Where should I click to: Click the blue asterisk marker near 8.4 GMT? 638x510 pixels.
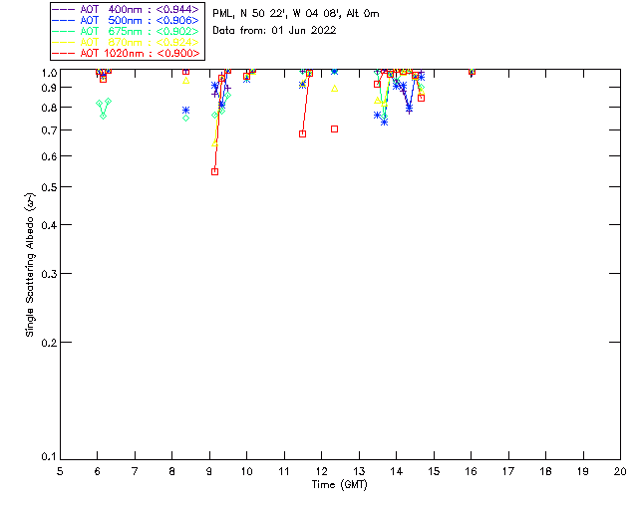(186, 111)
